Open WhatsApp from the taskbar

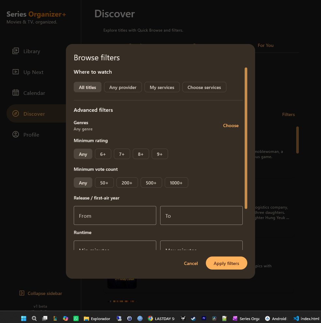pos(76,318)
